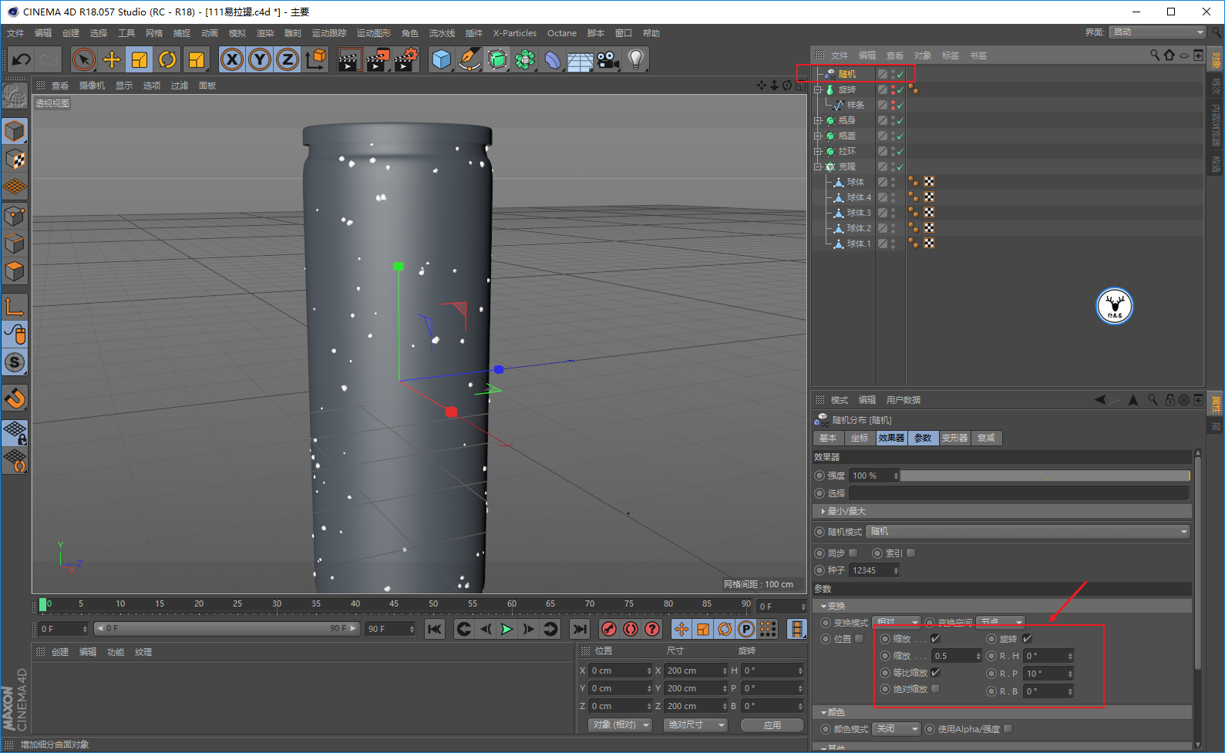Collapse the 克隆 object tree node
The width and height of the screenshot is (1225, 753).
818,166
